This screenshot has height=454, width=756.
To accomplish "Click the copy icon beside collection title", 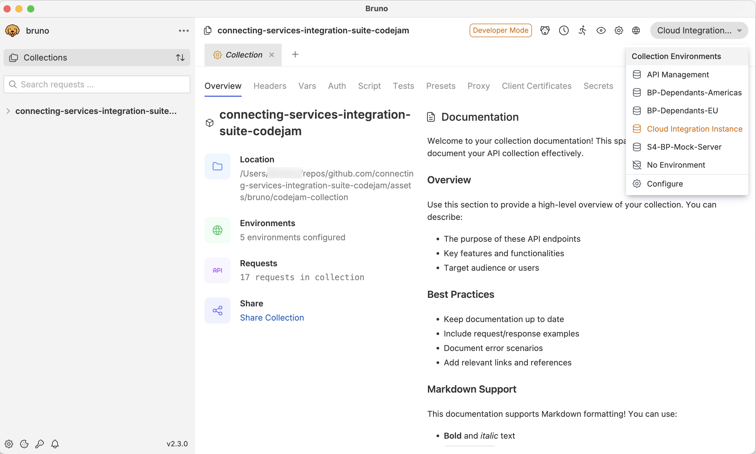I will (x=207, y=30).
